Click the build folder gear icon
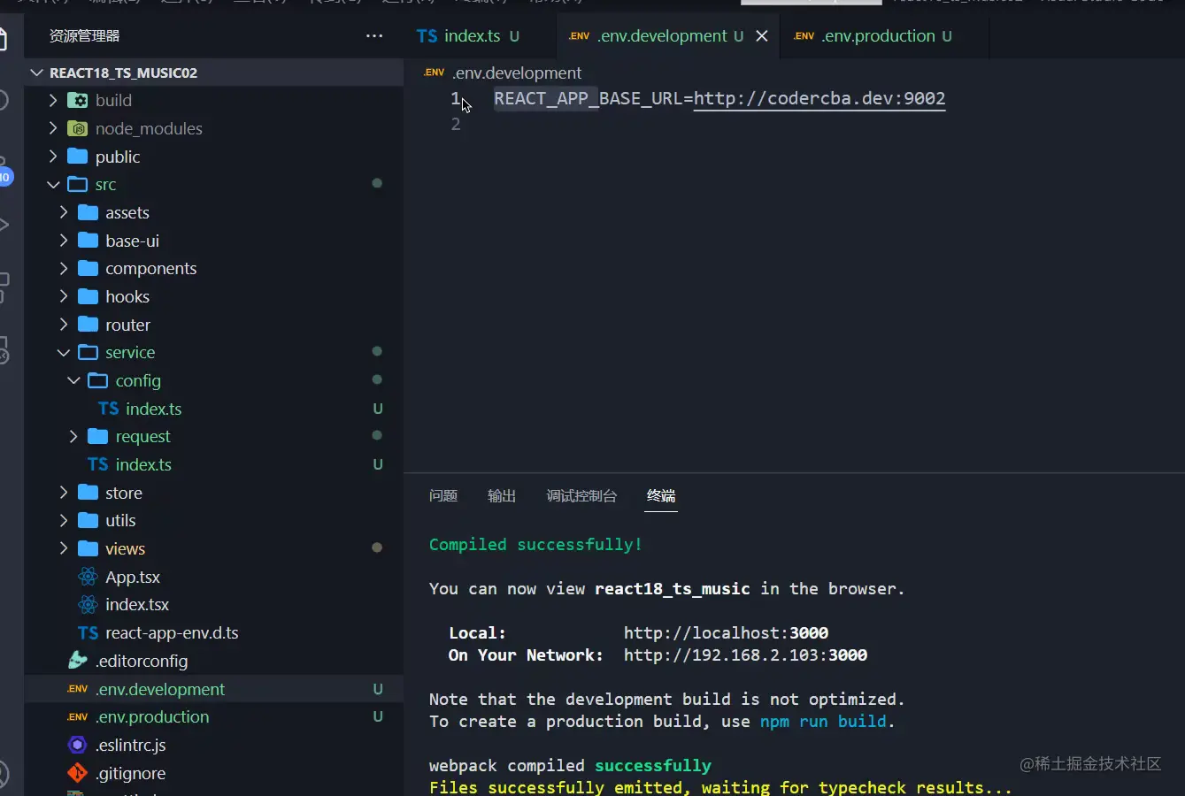The width and height of the screenshot is (1185, 796). 78,100
